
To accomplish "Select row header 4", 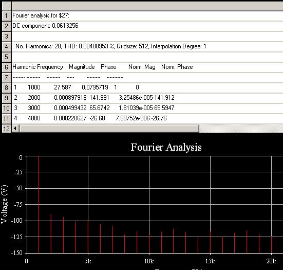I will click(x=7, y=47).
